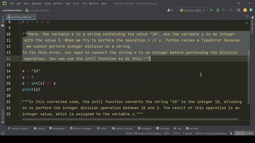
Task: Open the Run tool window
Action: coord(178,128)
